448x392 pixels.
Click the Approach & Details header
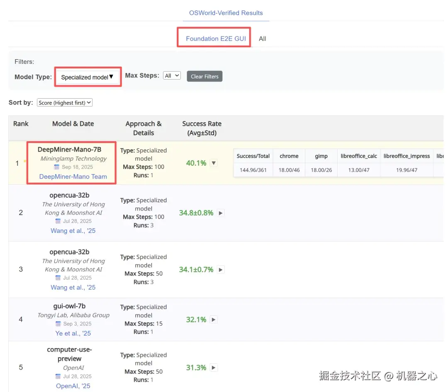pos(144,128)
